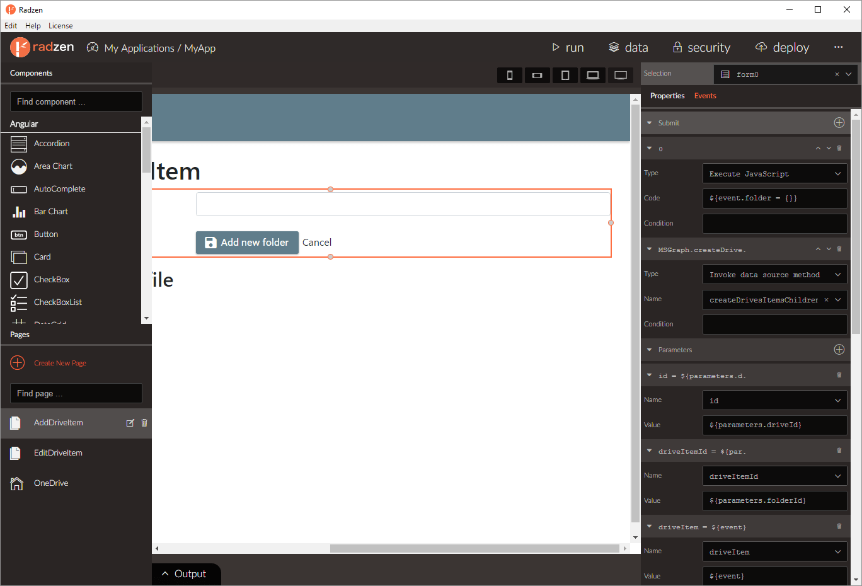Switch preview to desktop monitor viewport
The width and height of the screenshot is (862, 586).
621,76
